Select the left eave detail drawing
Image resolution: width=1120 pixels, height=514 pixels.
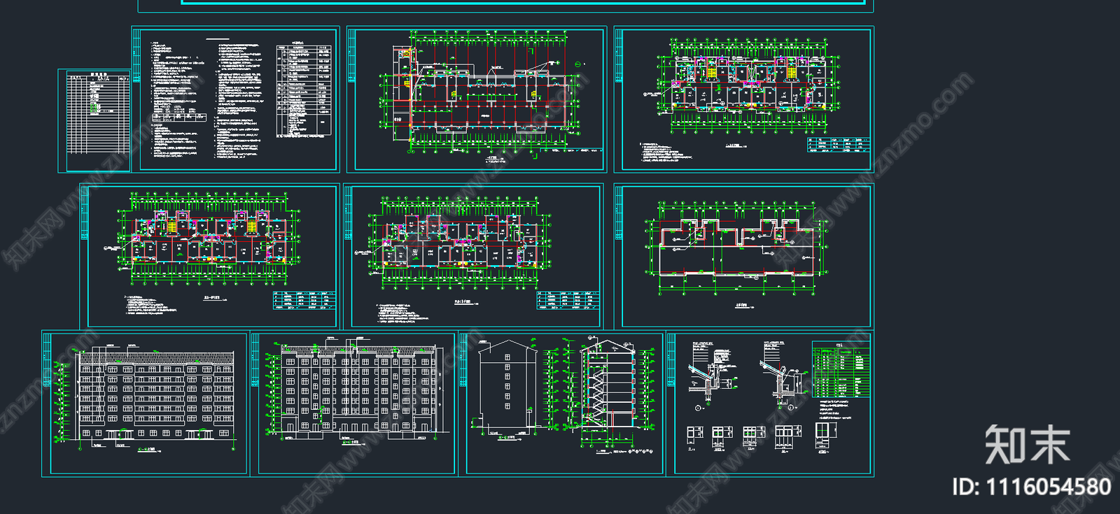pyautogui.click(x=710, y=374)
